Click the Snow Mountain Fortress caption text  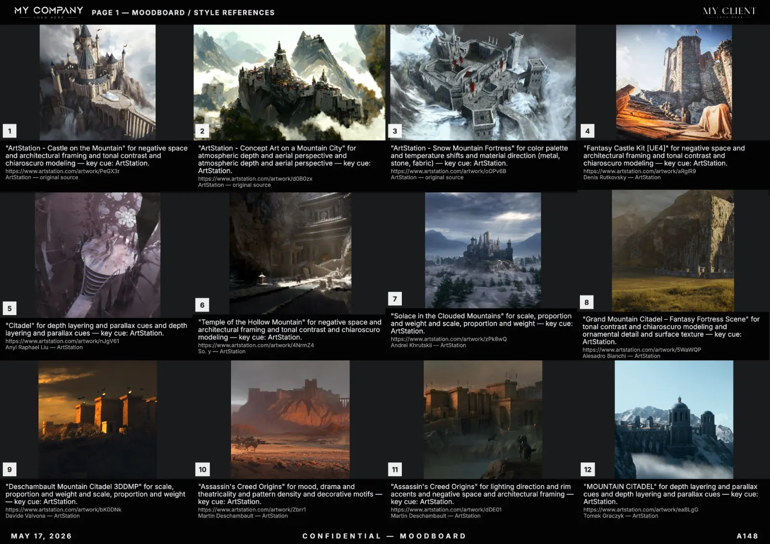[479, 156]
